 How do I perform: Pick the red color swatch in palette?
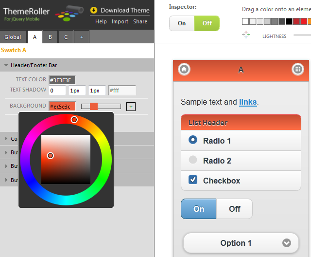tap(304, 21)
